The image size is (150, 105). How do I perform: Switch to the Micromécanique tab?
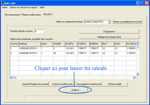coord(12,15)
